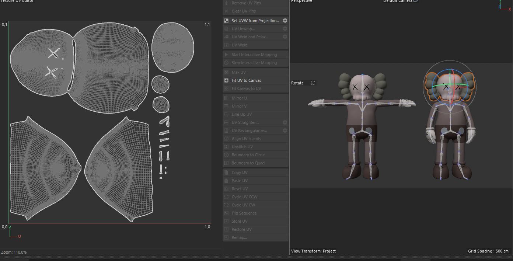
Task: Click the Mirror V icon
Action: tap(226, 106)
